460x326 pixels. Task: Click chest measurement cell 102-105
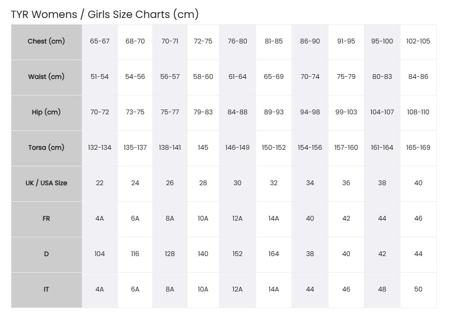[x=418, y=41]
